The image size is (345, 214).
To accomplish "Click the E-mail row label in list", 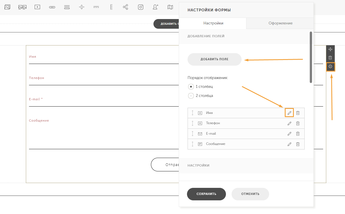I will [x=211, y=134].
